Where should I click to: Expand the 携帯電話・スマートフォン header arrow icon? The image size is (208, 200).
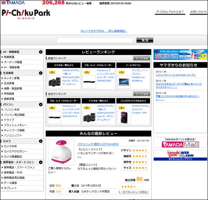(41, 162)
